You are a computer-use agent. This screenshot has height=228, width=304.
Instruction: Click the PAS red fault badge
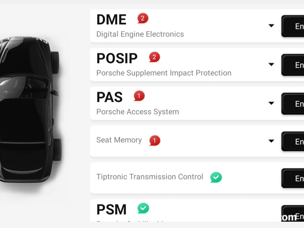point(139,96)
